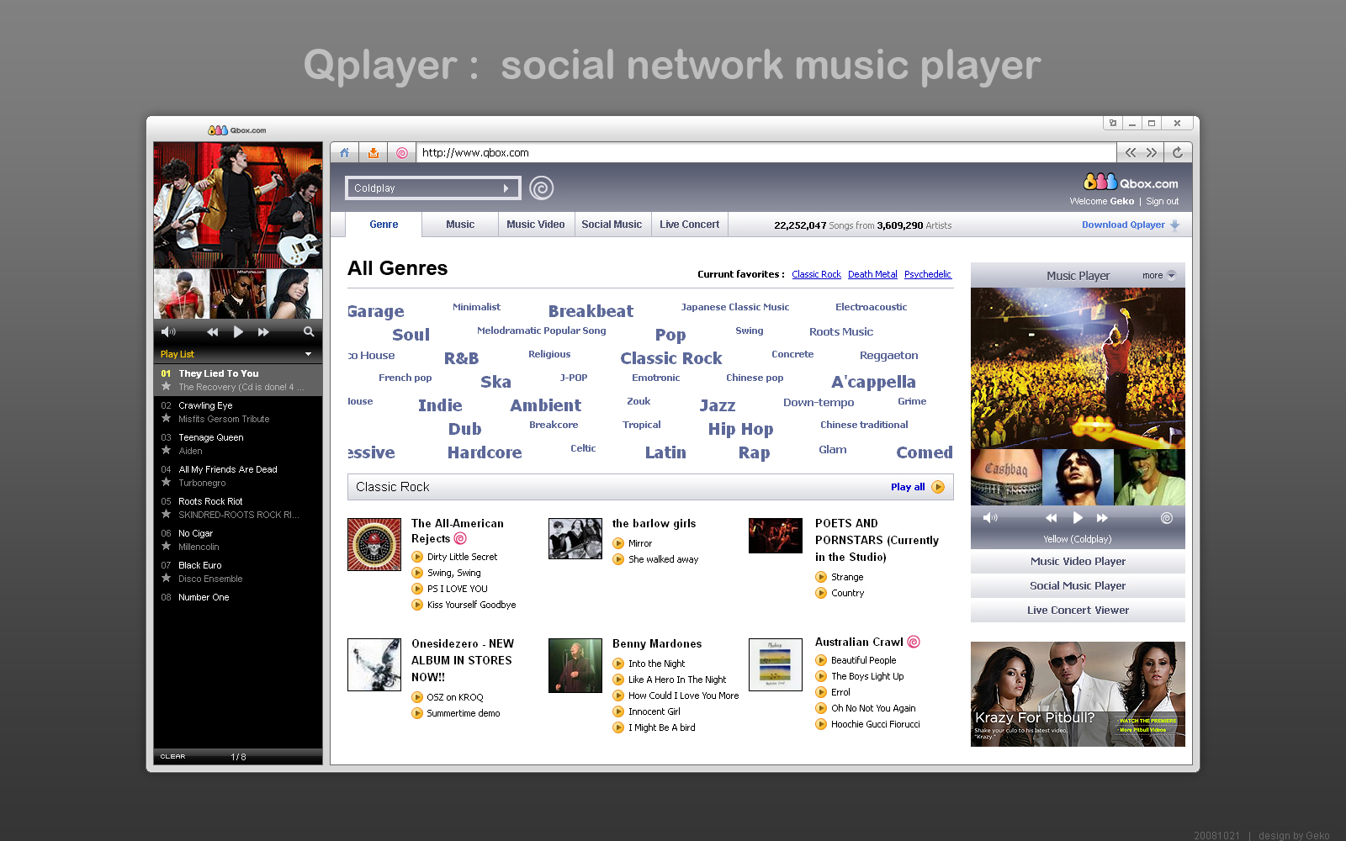Mute the left sidebar player volume
The height and width of the screenshot is (841, 1346).
tap(168, 331)
